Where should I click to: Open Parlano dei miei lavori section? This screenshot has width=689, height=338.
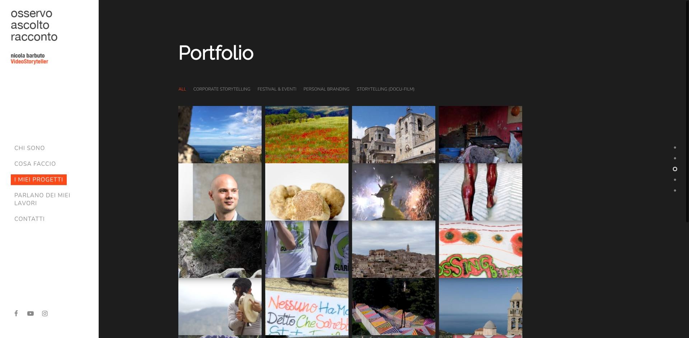point(42,199)
